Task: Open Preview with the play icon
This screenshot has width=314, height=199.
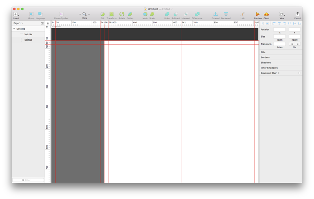Action: coord(258,14)
